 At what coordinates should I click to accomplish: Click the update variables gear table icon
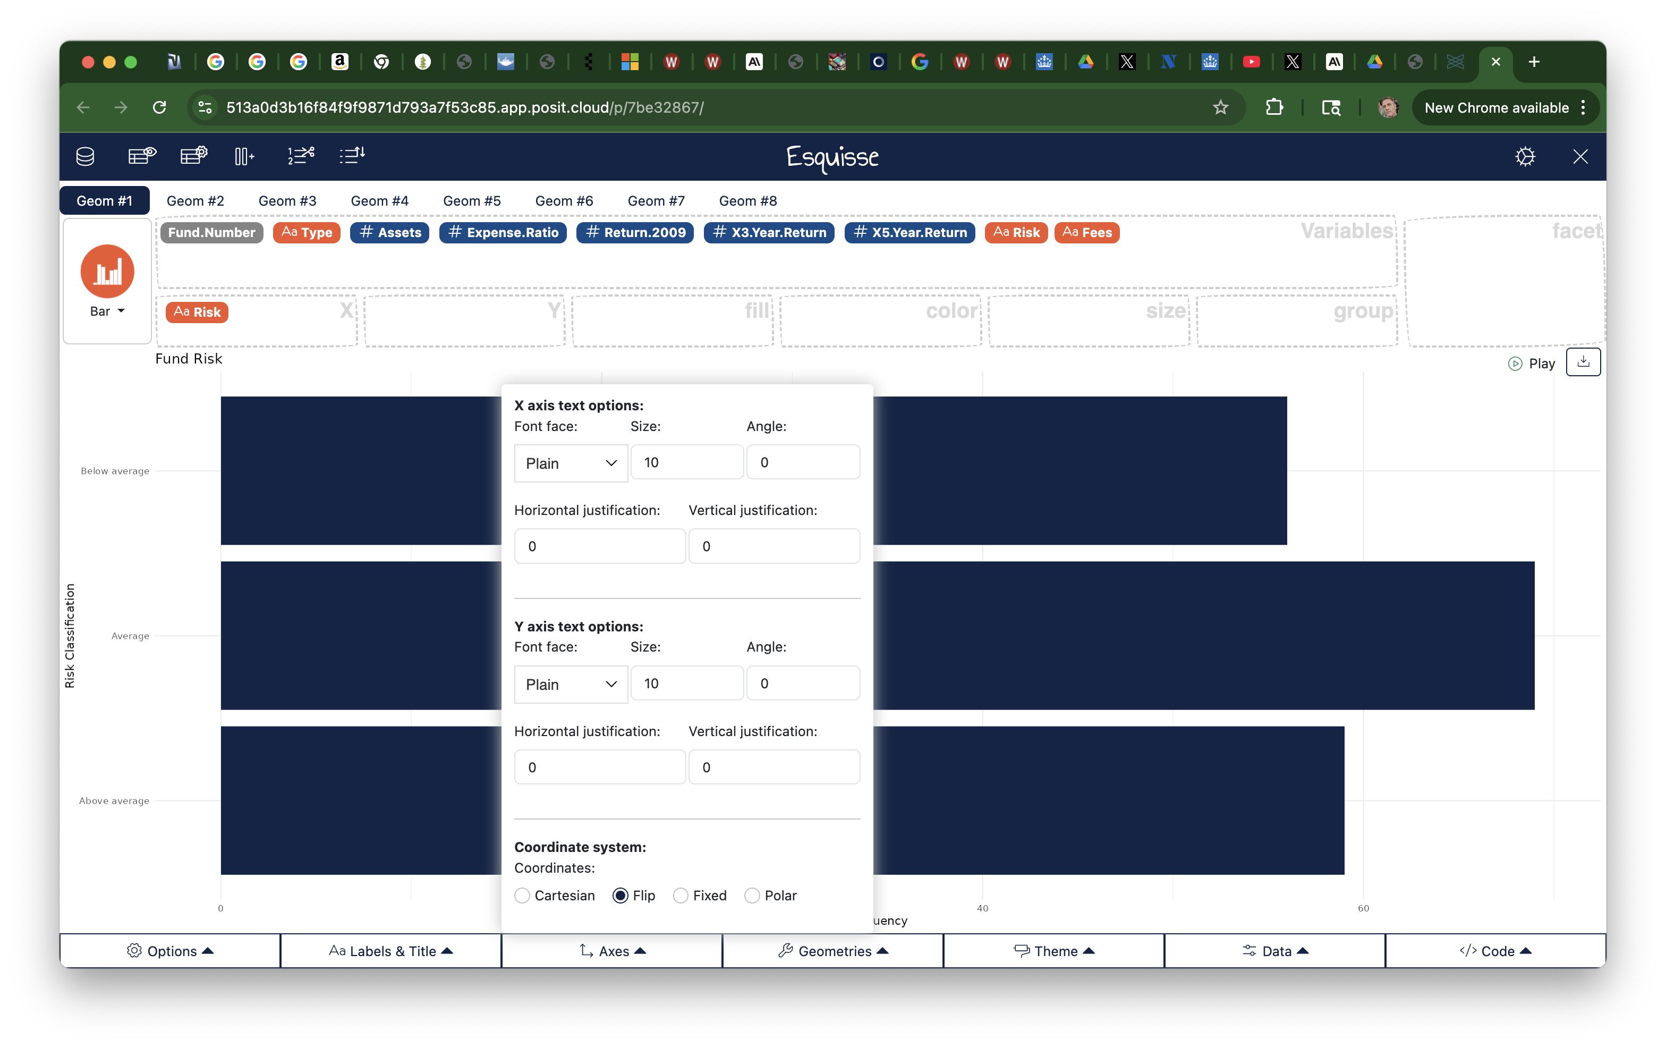[194, 156]
